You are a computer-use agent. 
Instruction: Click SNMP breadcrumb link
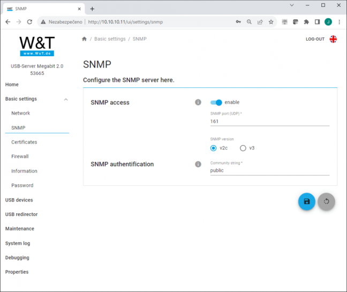click(x=139, y=39)
